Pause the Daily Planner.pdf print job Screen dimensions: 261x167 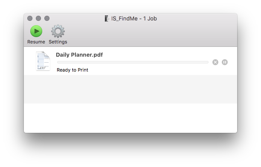(225, 62)
